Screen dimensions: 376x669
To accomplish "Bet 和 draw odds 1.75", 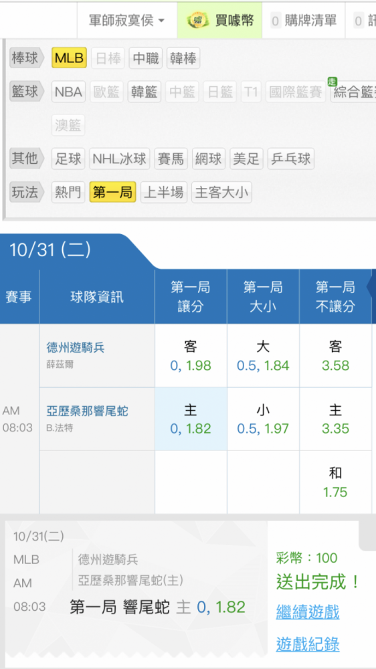I will point(335,482).
